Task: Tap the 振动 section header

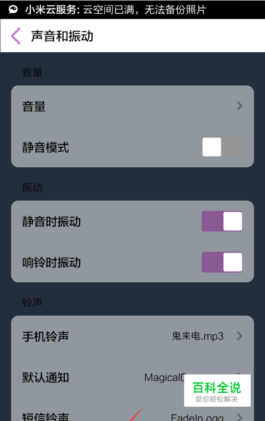Action: [32, 187]
